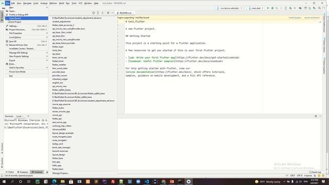Click the Project Structure folder icon in toolbar

click(x=300, y=8)
